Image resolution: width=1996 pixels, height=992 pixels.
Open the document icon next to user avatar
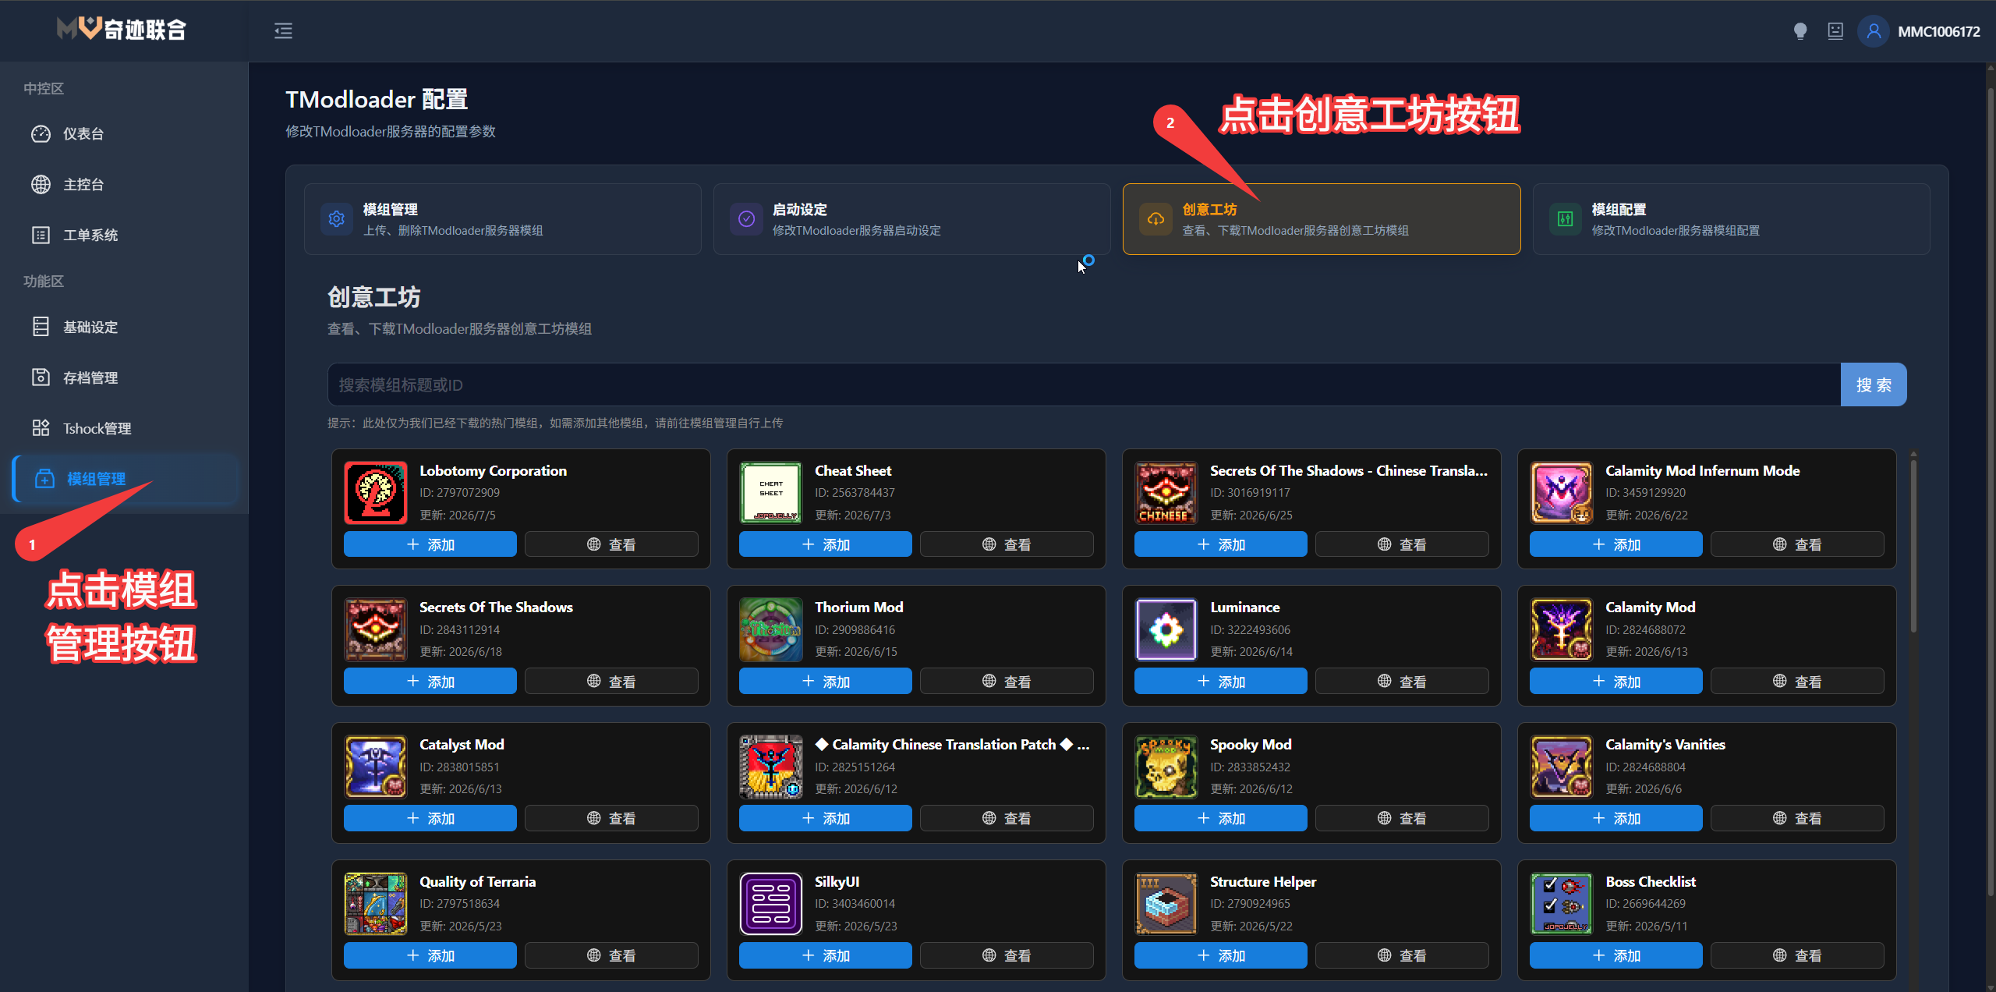pyautogui.click(x=1835, y=31)
